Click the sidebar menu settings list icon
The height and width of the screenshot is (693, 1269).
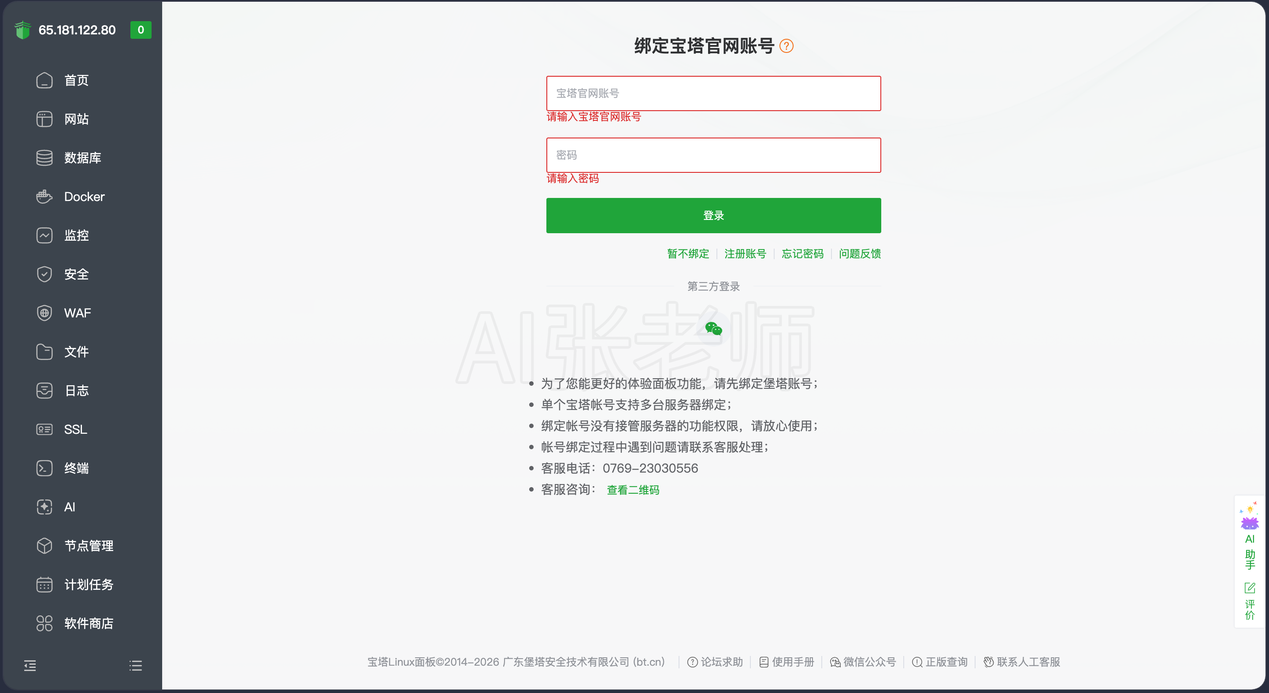135,665
